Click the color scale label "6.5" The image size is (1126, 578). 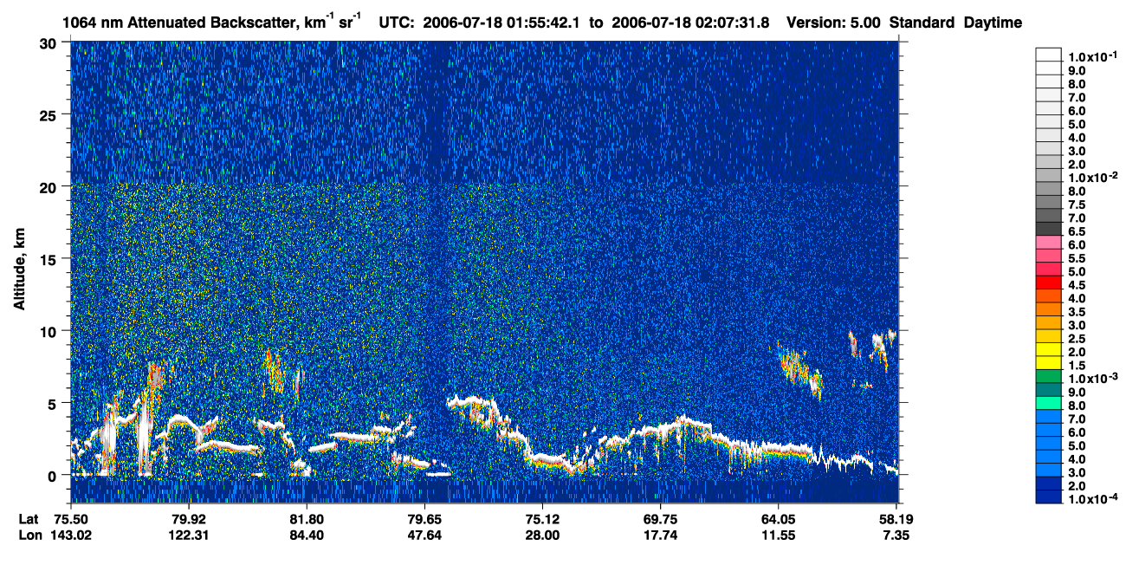(1077, 231)
